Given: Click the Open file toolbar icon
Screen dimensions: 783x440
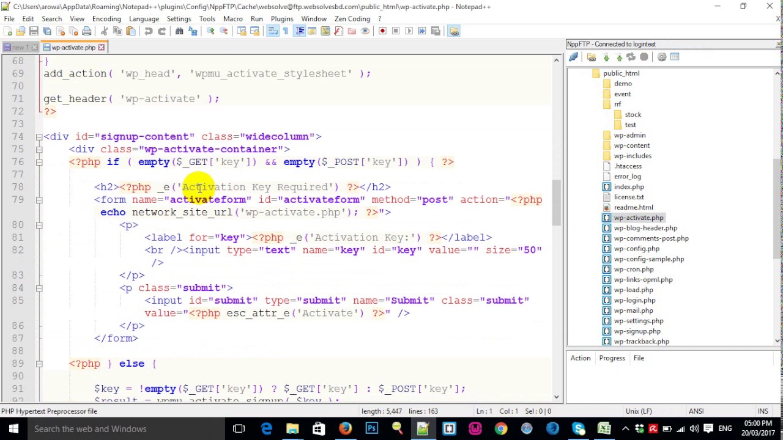Looking at the screenshot, I should 21,31.
